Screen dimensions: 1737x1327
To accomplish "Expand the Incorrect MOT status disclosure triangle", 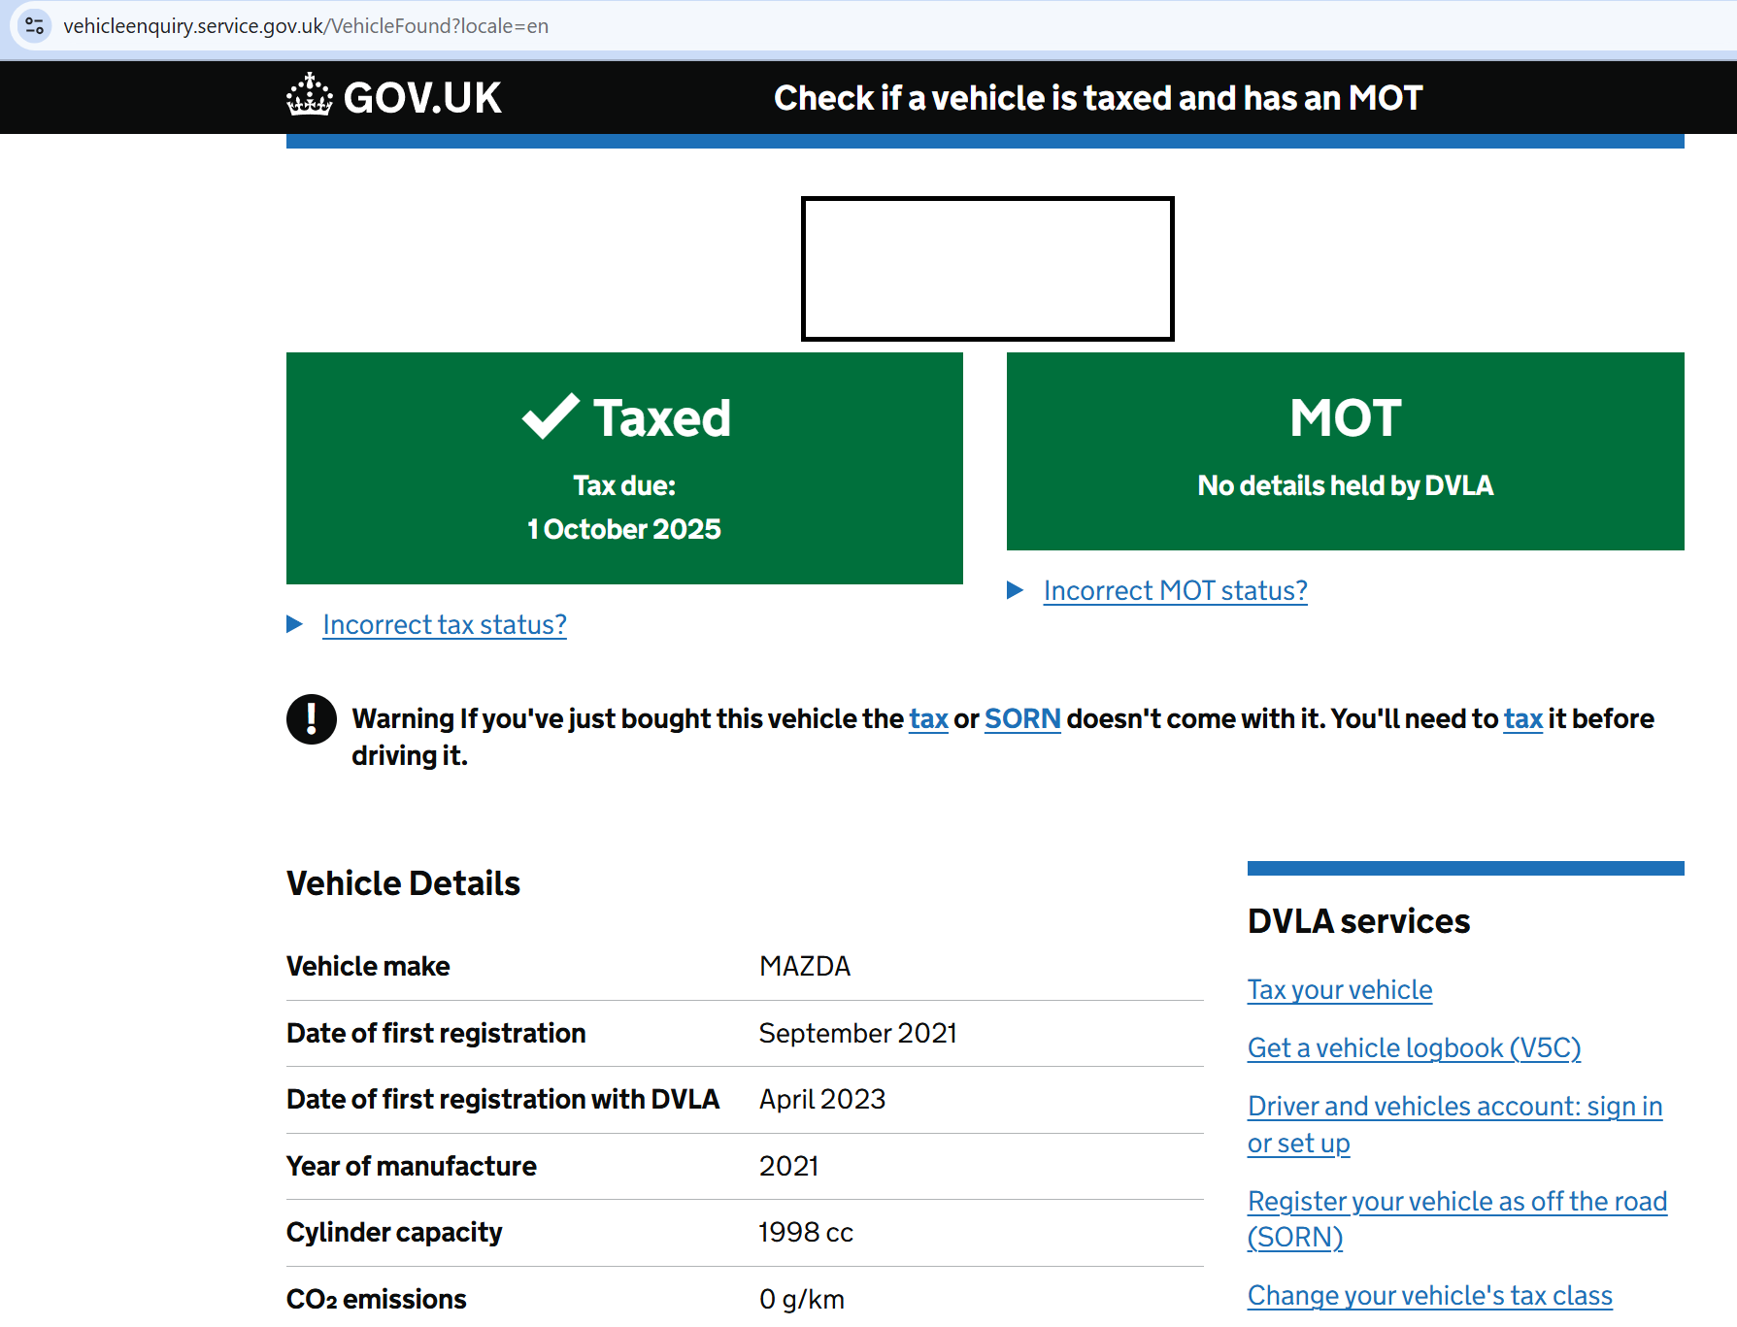I will (1016, 590).
